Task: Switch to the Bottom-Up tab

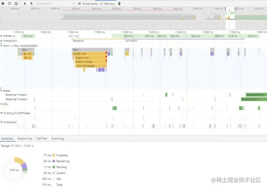Action: coord(25,138)
